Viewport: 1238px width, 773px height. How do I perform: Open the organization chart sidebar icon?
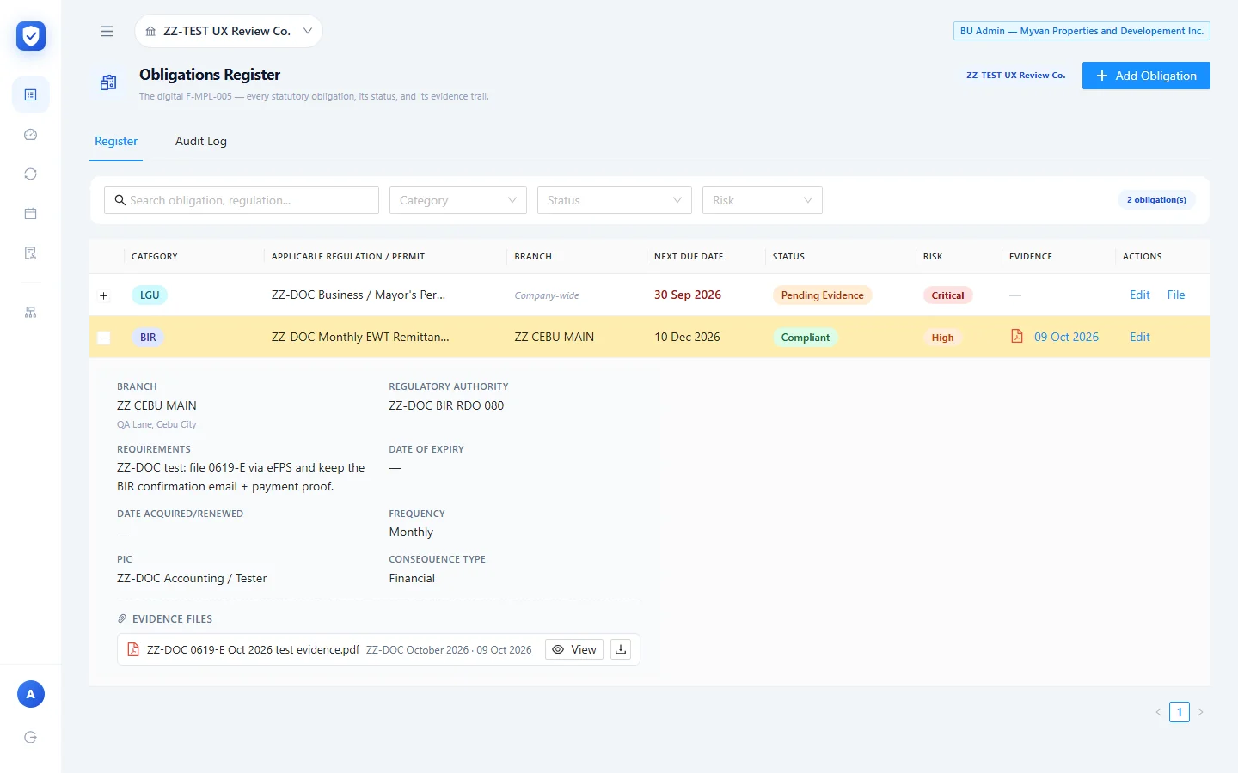coord(31,313)
